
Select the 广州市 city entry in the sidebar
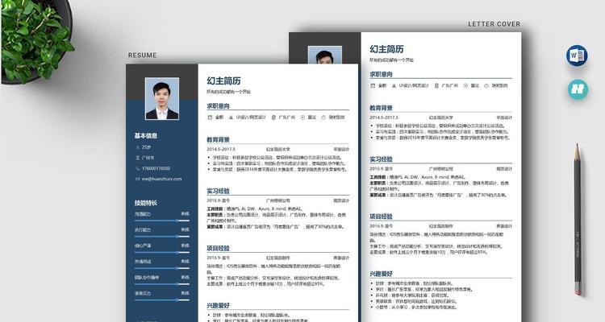tap(148, 158)
